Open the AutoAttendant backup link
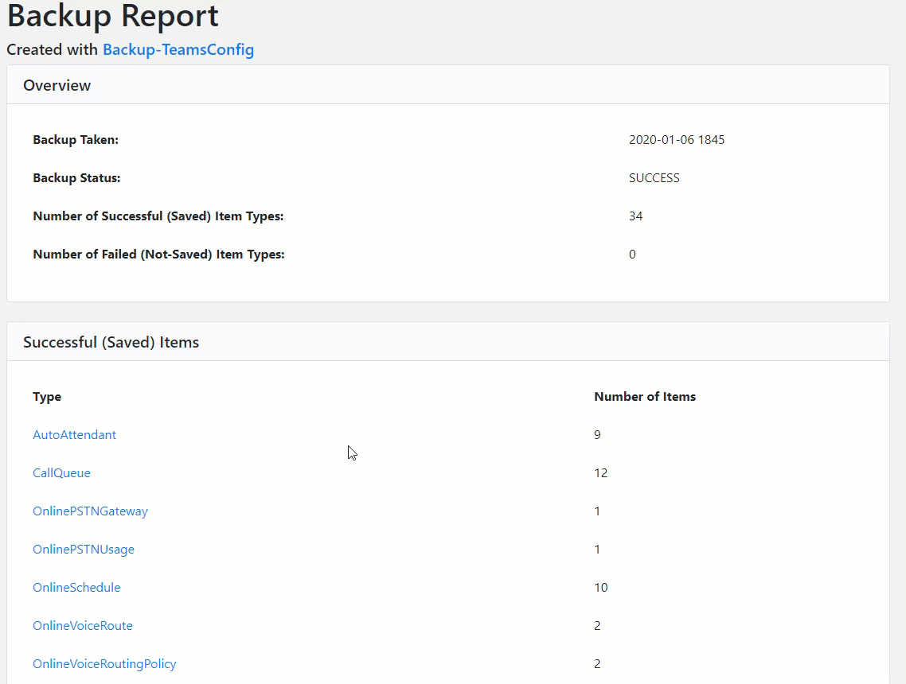 (x=74, y=434)
